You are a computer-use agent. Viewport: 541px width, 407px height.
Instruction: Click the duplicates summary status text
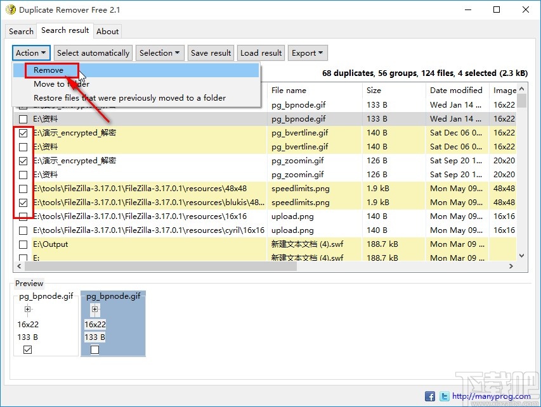point(425,73)
